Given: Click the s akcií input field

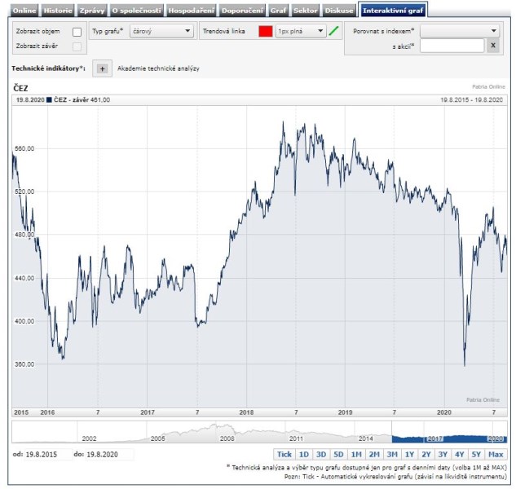Looking at the screenshot, I should click(x=452, y=46).
